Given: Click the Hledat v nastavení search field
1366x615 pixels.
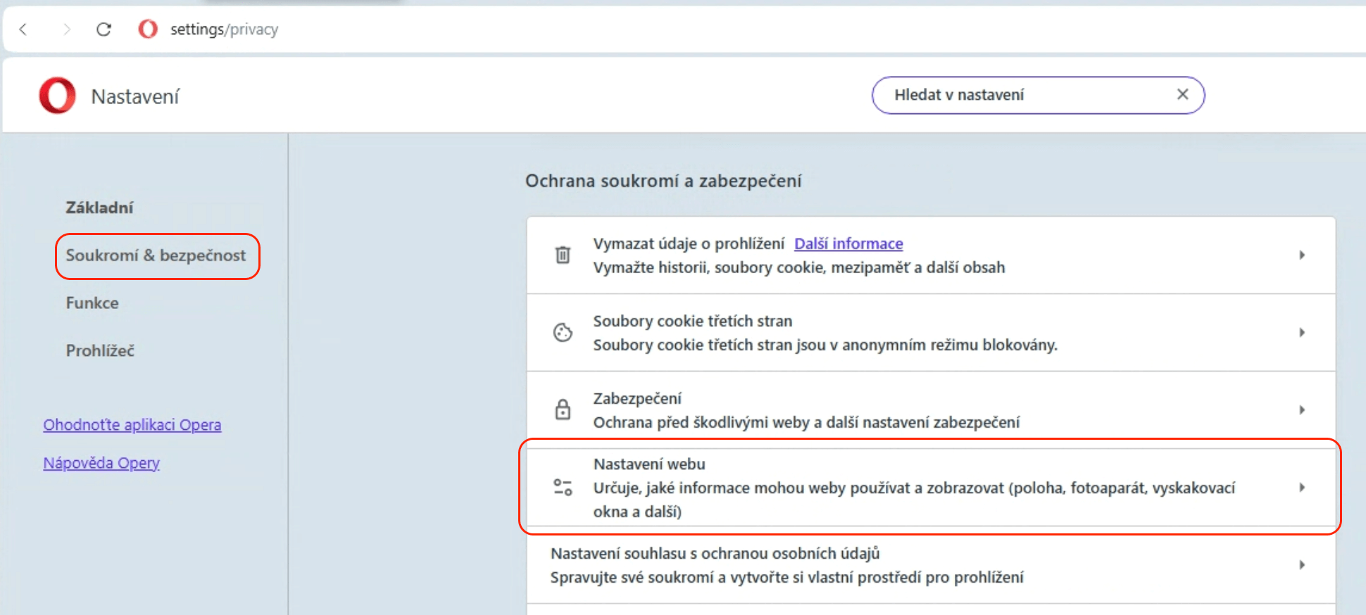Looking at the screenshot, I should [x=1021, y=95].
